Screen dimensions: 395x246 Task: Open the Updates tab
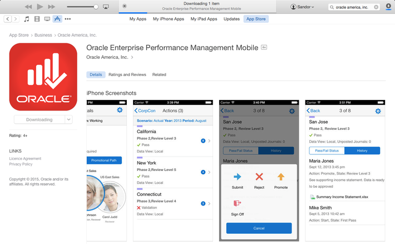[231, 19]
